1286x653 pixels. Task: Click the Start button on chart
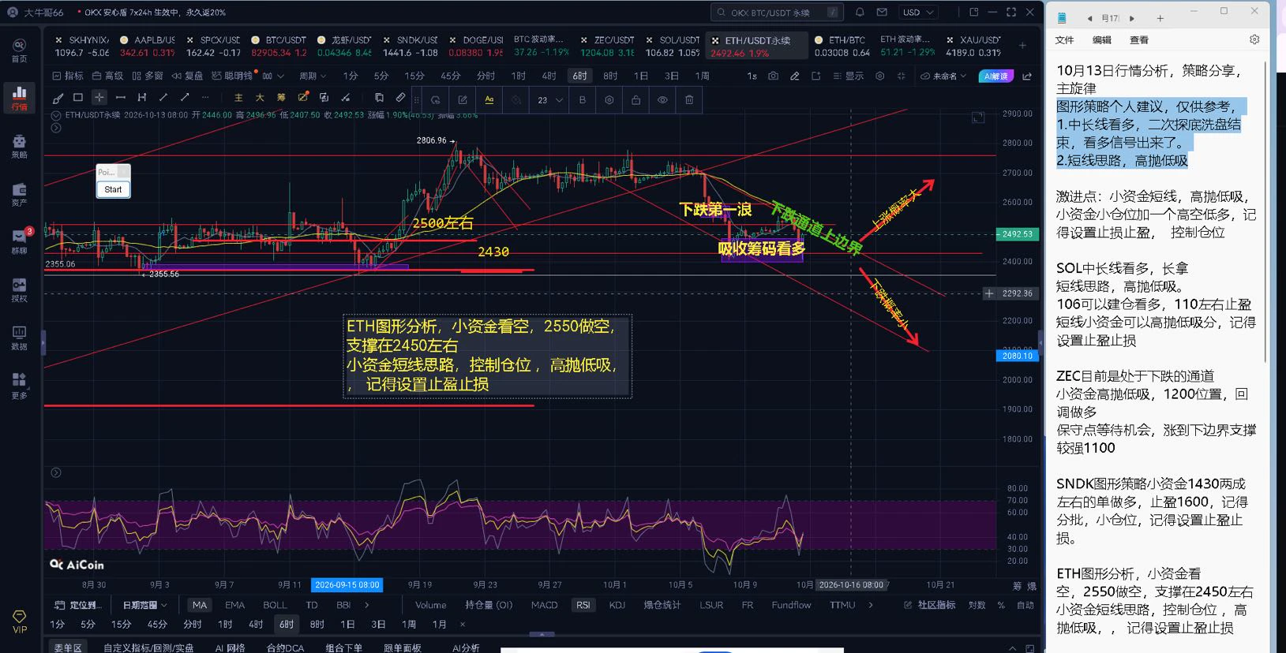pos(113,189)
